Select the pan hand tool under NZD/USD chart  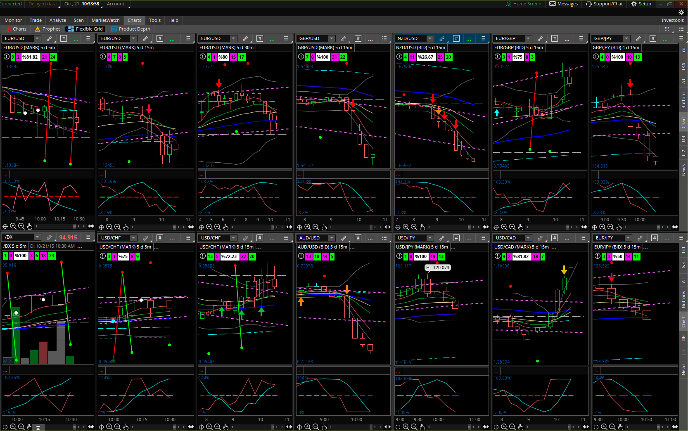click(x=422, y=227)
